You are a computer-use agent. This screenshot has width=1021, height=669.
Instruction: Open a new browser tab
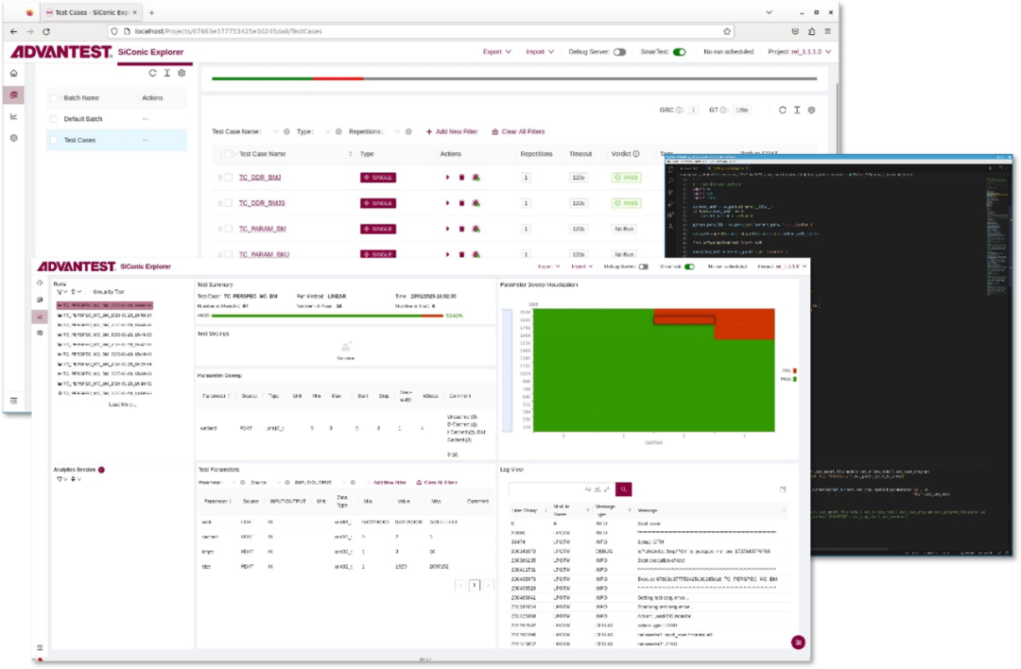click(x=151, y=12)
